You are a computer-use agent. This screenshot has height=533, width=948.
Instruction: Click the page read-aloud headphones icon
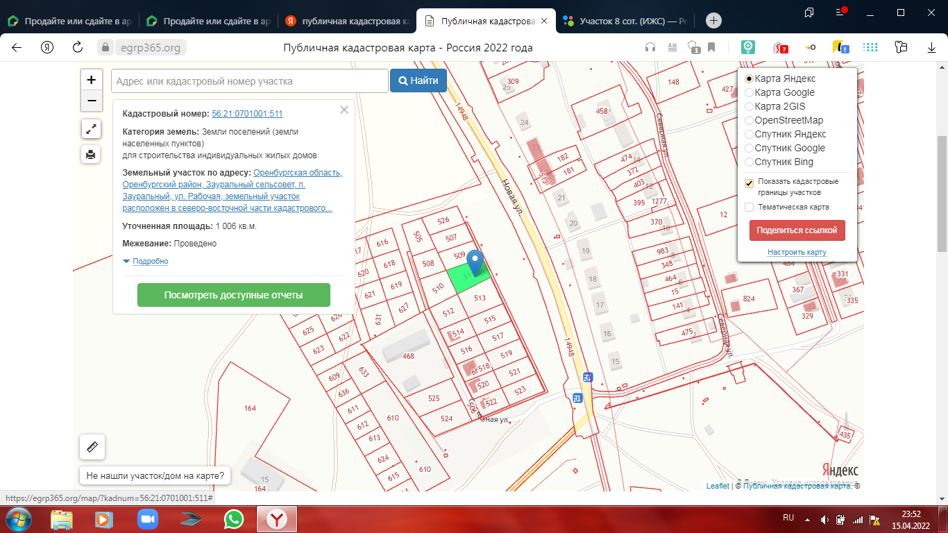[x=650, y=48]
